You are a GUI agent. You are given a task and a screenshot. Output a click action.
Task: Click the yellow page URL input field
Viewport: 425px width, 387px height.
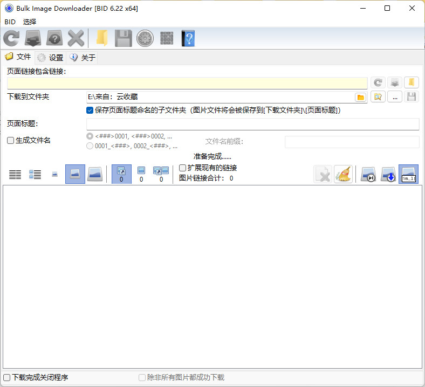pyautogui.click(x=187, y=83)
